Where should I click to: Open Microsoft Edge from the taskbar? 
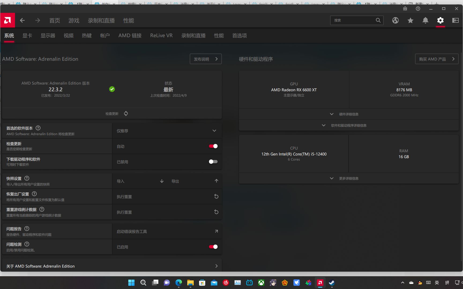pos(178,283)
